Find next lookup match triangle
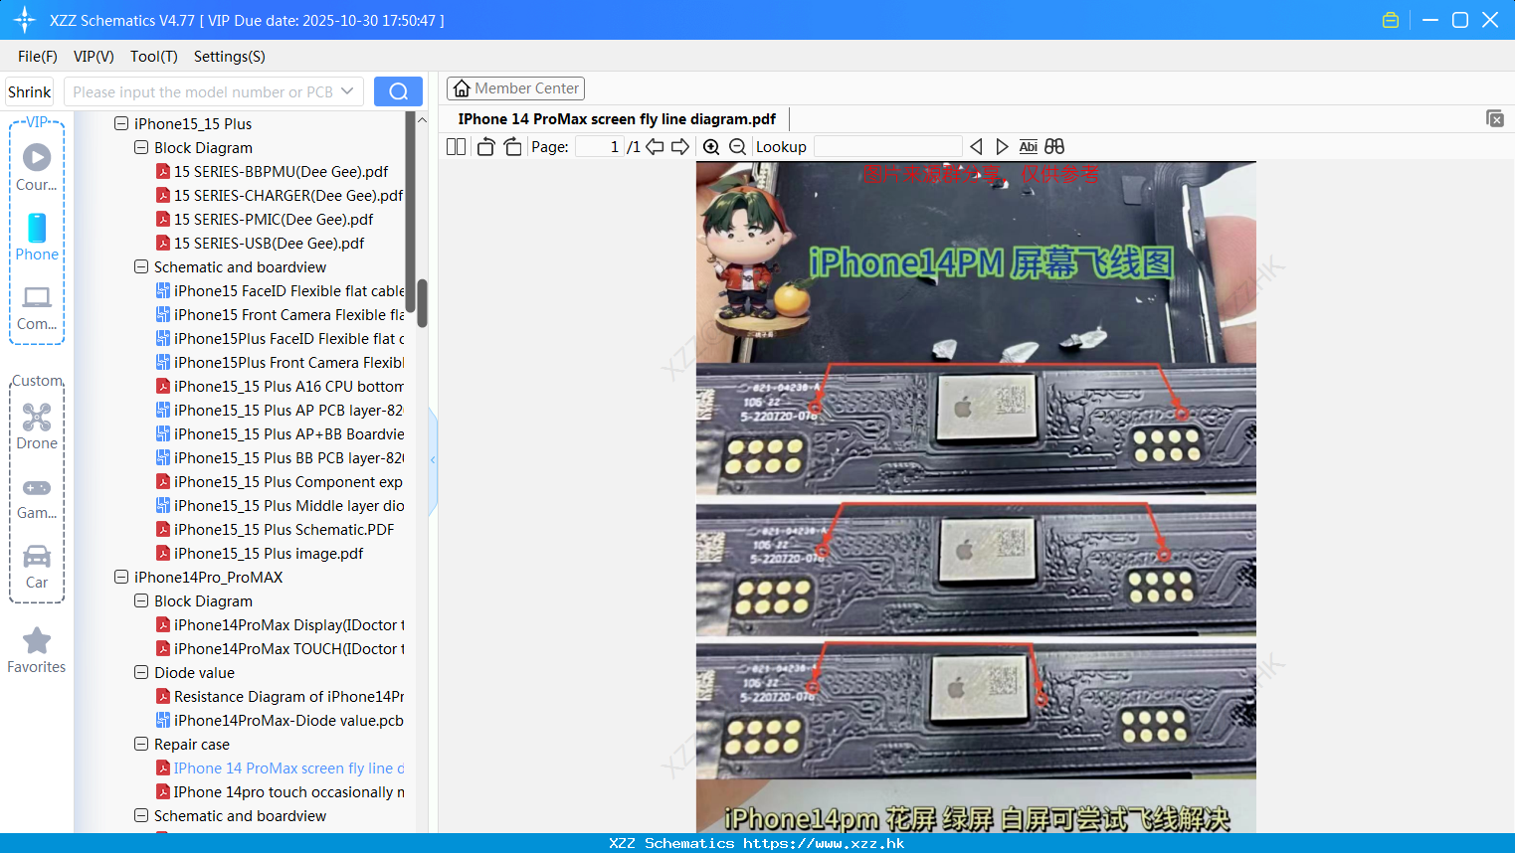This screenshot has height=853, width=1515. click(1002, 147)
